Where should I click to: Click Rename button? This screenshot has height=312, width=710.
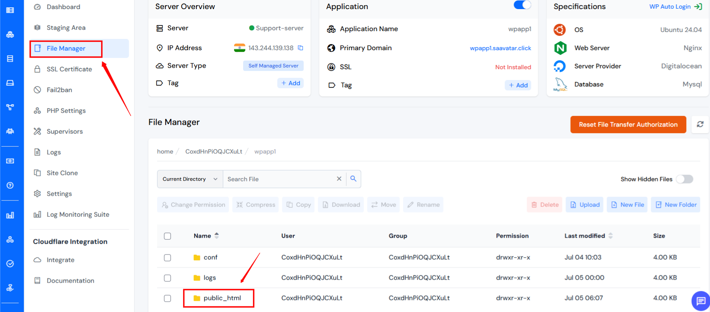[x=423, y=205]
